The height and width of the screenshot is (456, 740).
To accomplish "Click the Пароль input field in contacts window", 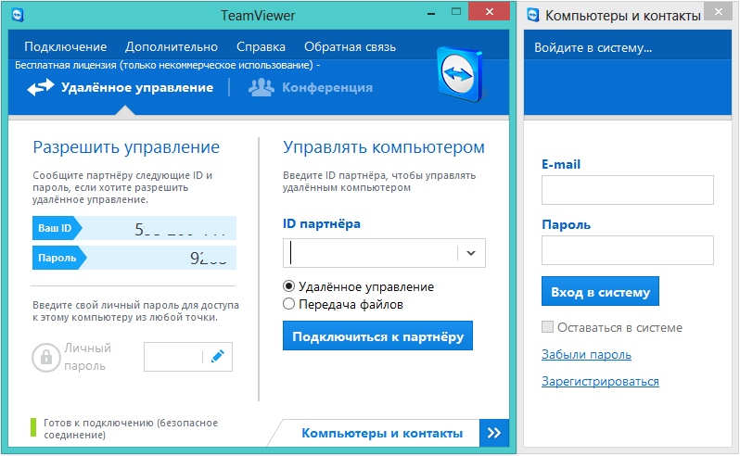I will pyautogui.click(x=628, y=250).
